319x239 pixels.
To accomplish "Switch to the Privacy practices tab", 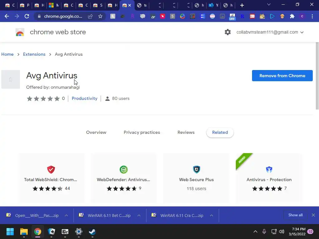I will click(142, 132).
